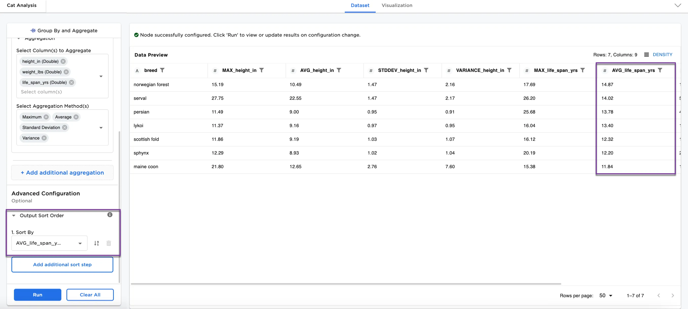Expand the aggregation methods dropdown arrow
688x309 pixels.
point(101,128)
